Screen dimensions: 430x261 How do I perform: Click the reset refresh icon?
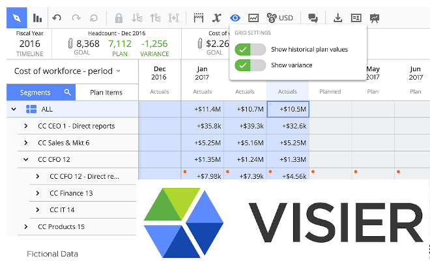pyautogui.click(x=94, y=18)
